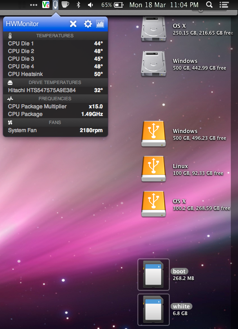Click the boot volume label

(x=179, y=271)
